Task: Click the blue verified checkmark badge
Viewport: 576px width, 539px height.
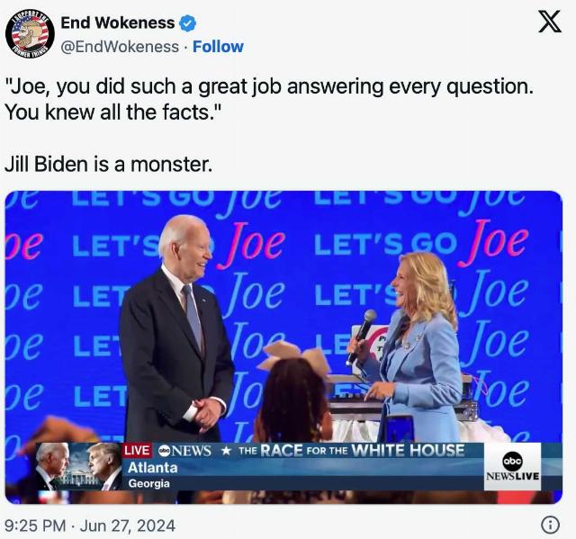Action: [x=187, y=23]
